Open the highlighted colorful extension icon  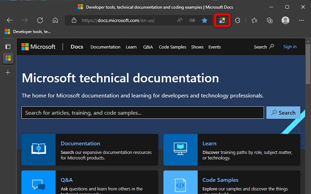click(222, 20)
